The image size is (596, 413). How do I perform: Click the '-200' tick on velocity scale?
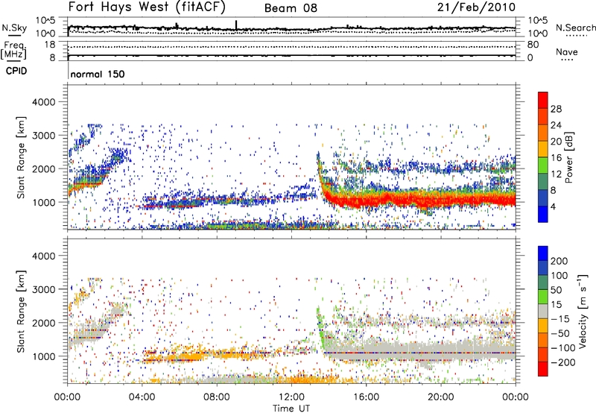point(563,362)
